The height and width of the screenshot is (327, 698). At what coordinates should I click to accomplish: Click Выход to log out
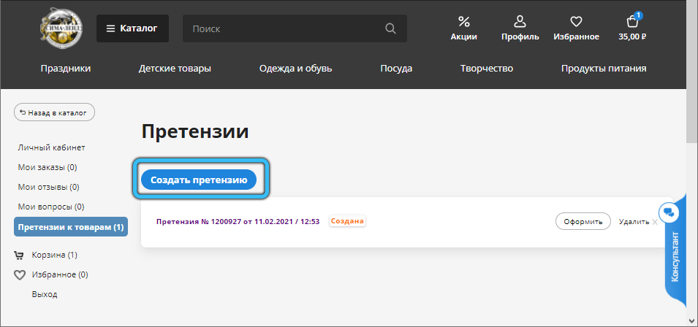pyautogui.click(x=45, y=294)
